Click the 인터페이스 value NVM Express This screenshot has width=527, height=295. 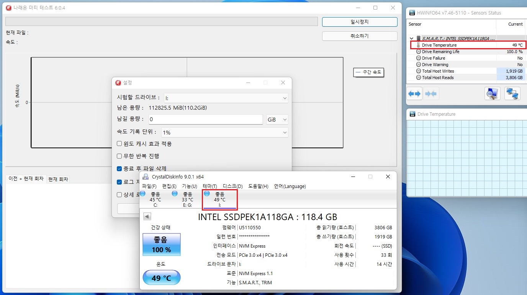(252, 246)
